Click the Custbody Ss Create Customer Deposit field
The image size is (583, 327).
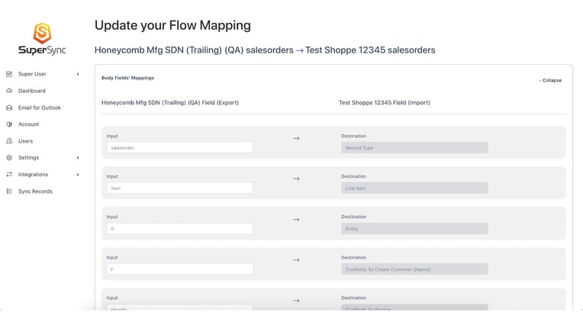414,269
